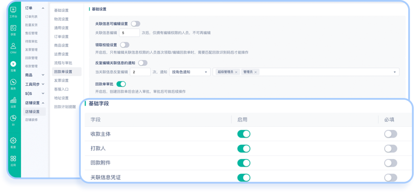This screenshot has width=414, height=192.
Task: Turn off 回款单审批 switch
Action: (121, 84)
